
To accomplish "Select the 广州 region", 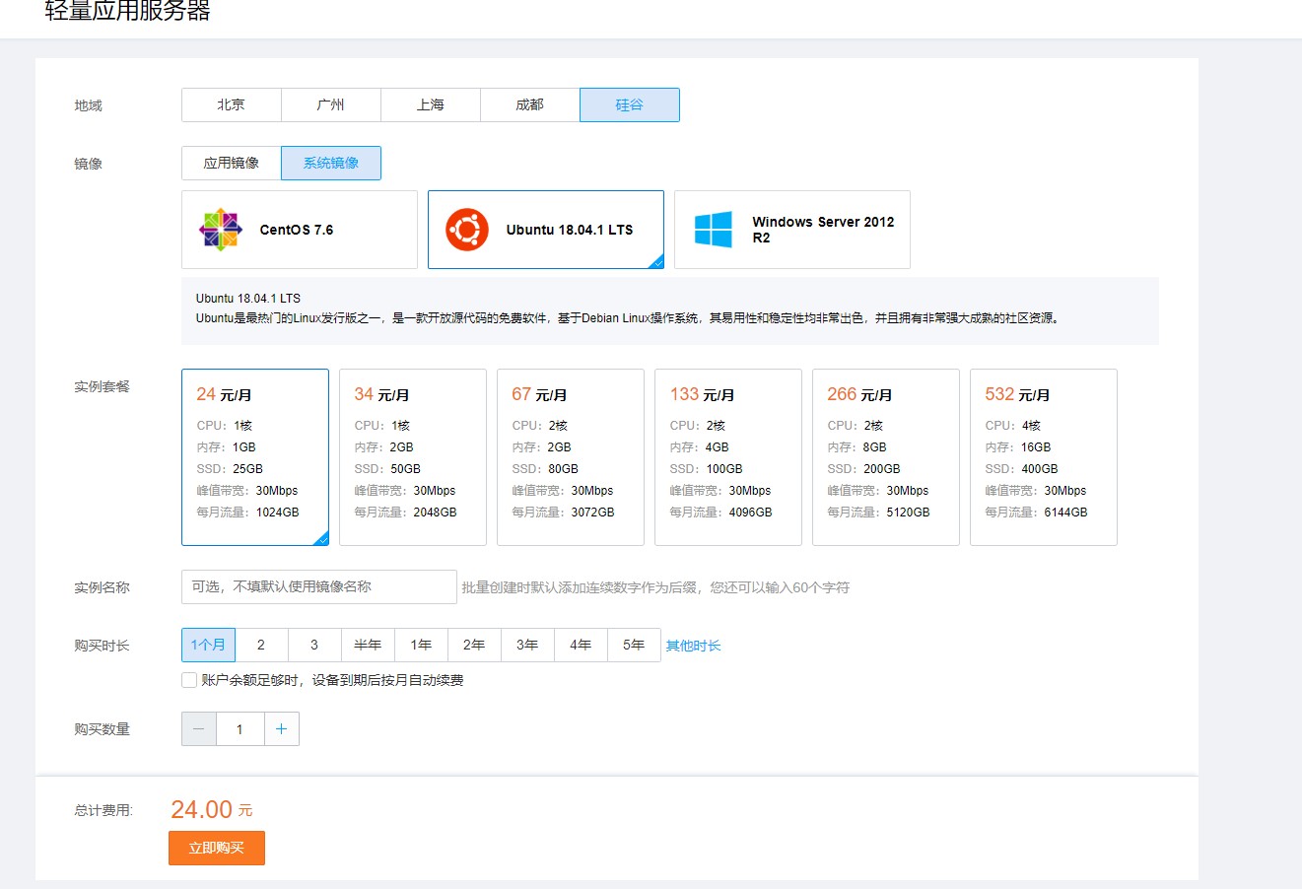I will [331, 104].
